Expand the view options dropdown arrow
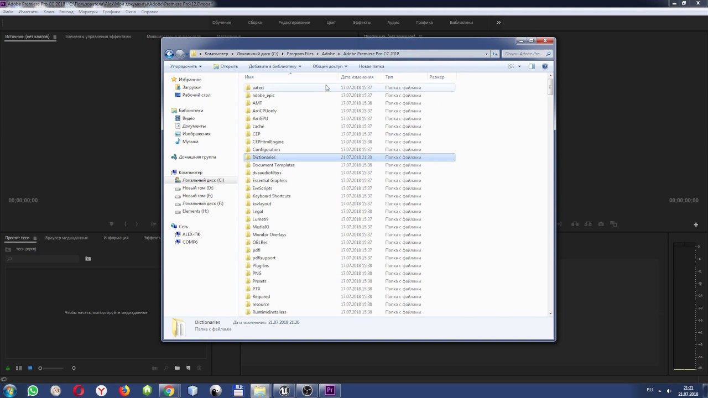The height and width of the screenshot is (398, 708). 519,66
